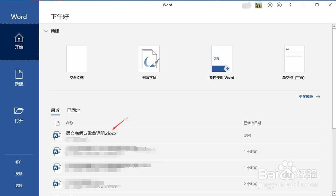Viewport: 336px width, 196px height.
Task: Open 语文寒假诗歌背诵册.docx file
Action: coord(185,136)
